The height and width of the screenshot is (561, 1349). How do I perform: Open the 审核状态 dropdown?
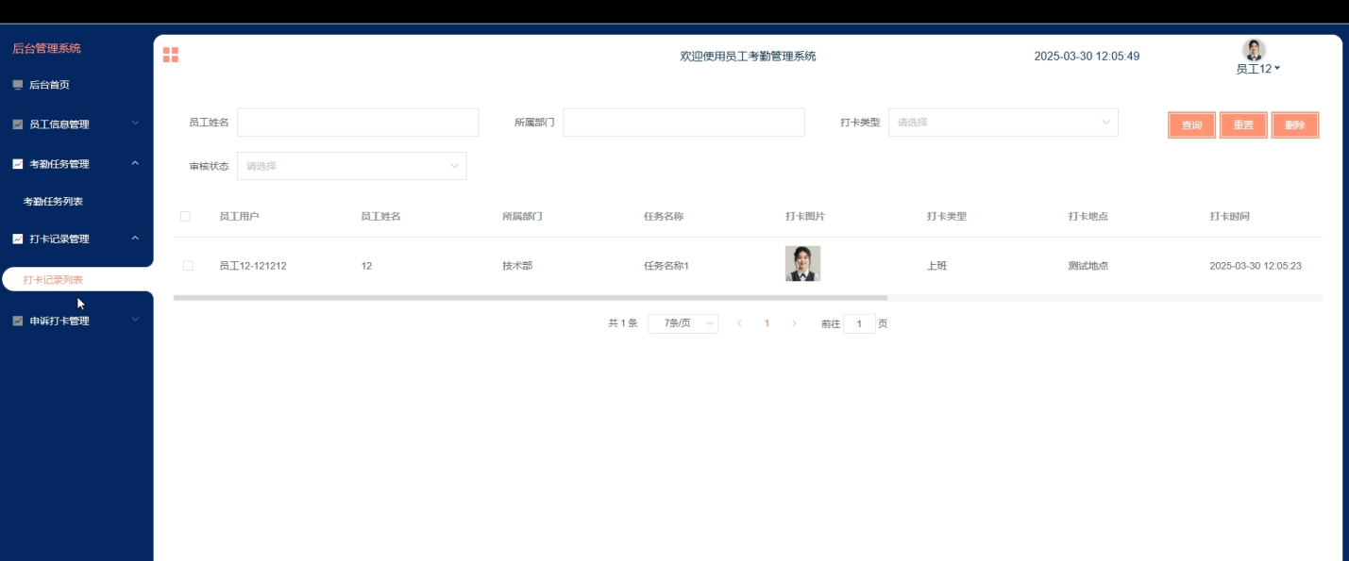click(x=351, y=166)
